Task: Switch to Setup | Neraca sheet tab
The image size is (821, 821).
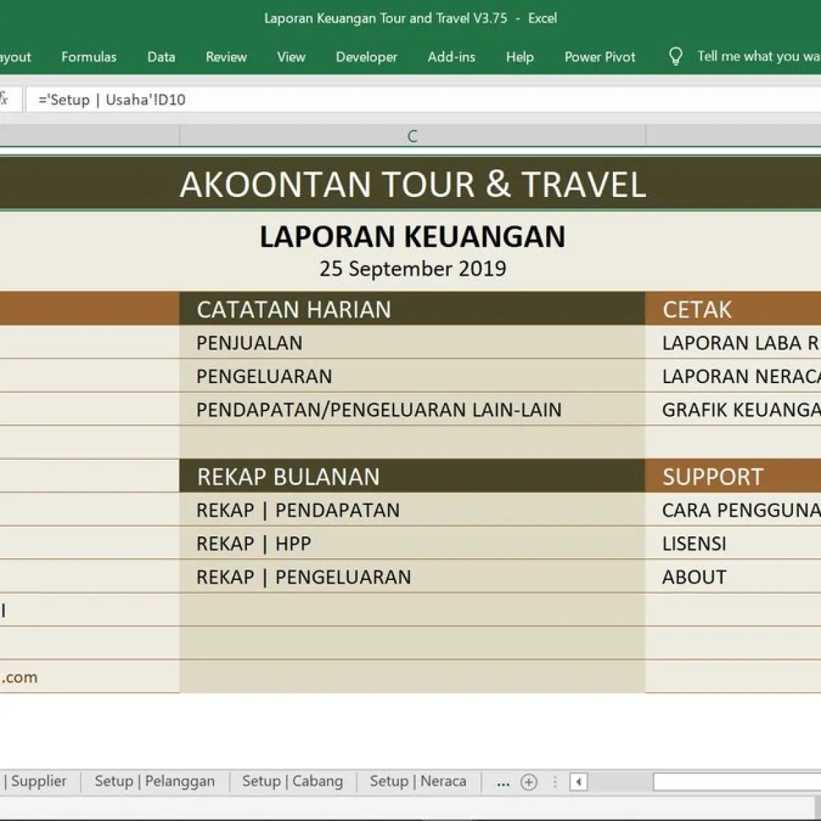Action: pos(418,781)
